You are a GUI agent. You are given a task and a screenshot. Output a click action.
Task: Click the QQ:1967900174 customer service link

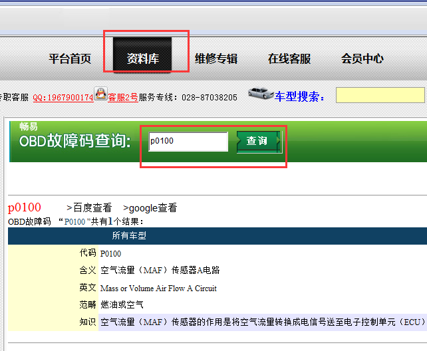[x=63, y=98]
